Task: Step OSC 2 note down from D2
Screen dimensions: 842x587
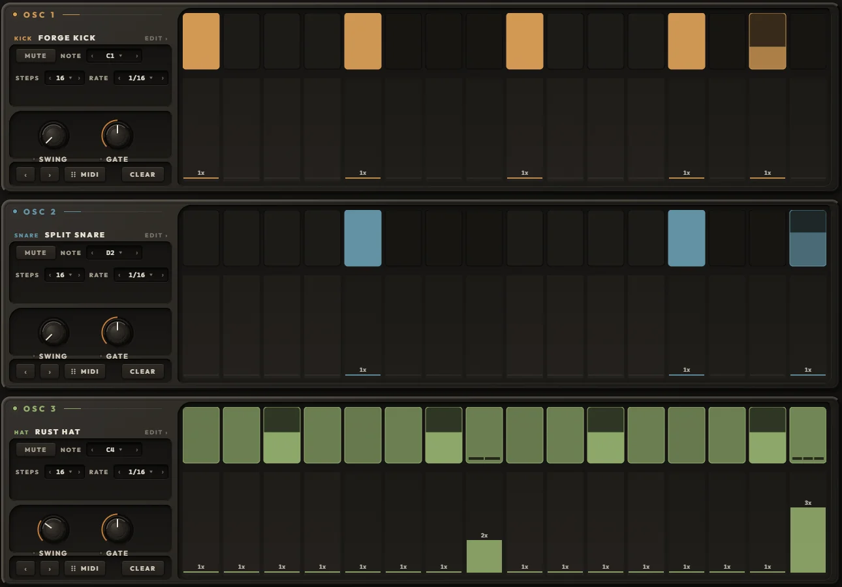Action: click(92, 253)
